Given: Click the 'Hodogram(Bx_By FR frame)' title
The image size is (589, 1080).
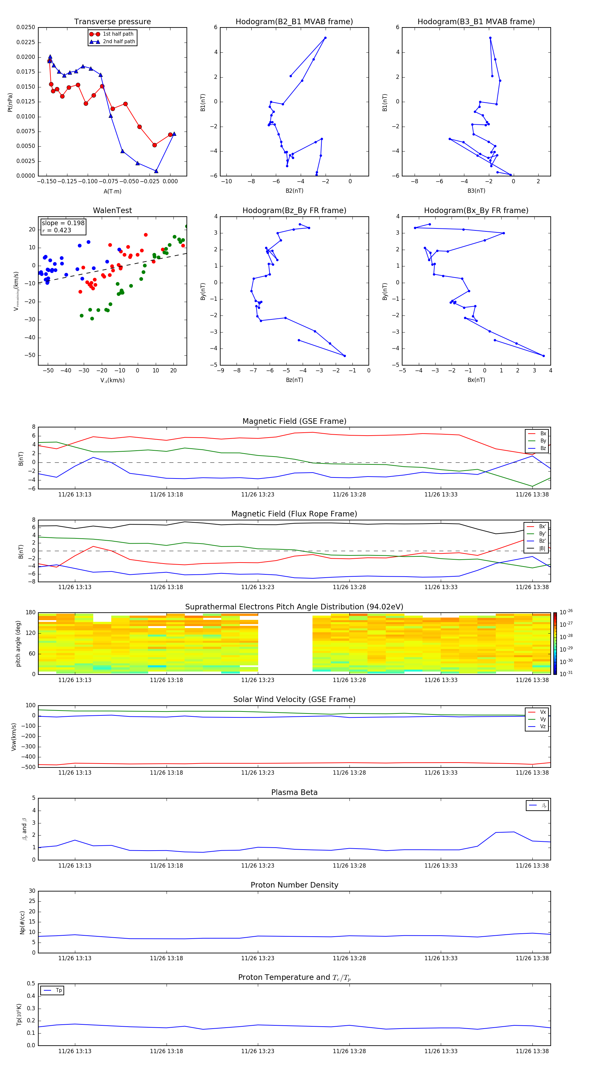Looking at the screenshot, I should pos(476,210).
